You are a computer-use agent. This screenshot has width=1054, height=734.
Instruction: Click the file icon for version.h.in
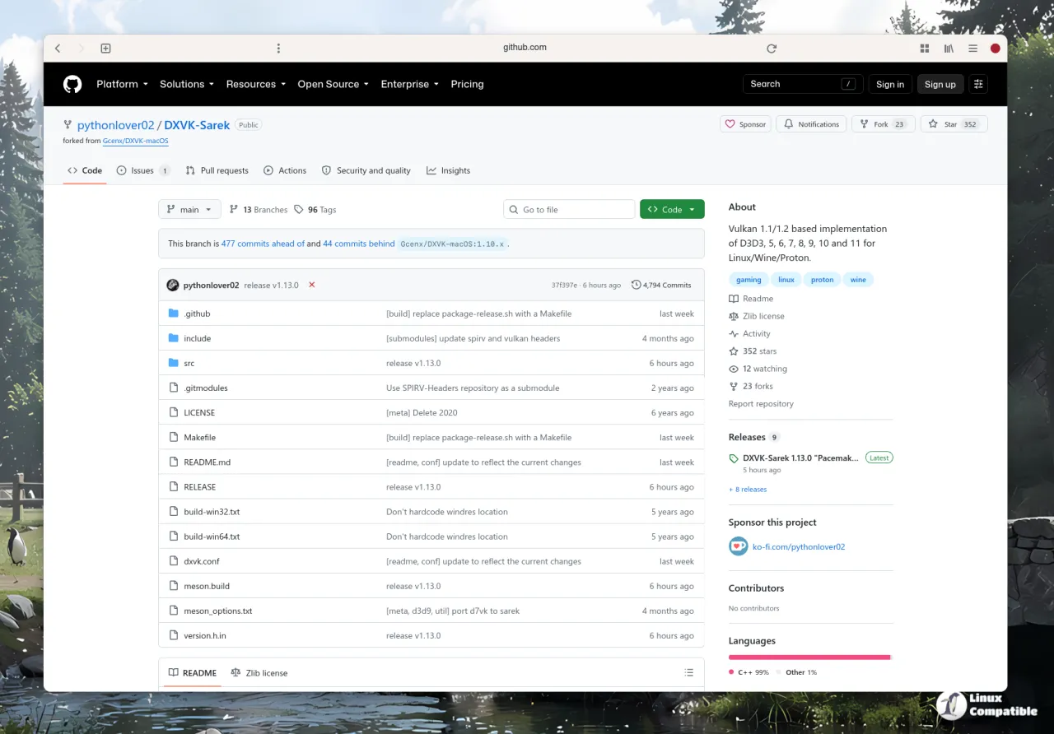click(x=174, y=635)
